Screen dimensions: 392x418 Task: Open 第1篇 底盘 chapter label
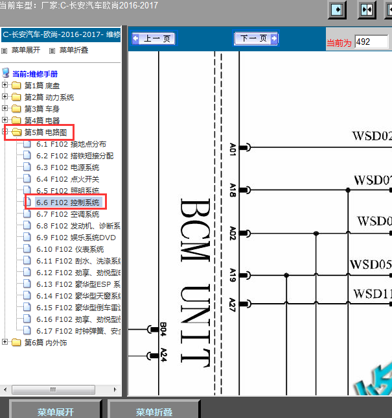pyautogui.click(x=42, y=86)
